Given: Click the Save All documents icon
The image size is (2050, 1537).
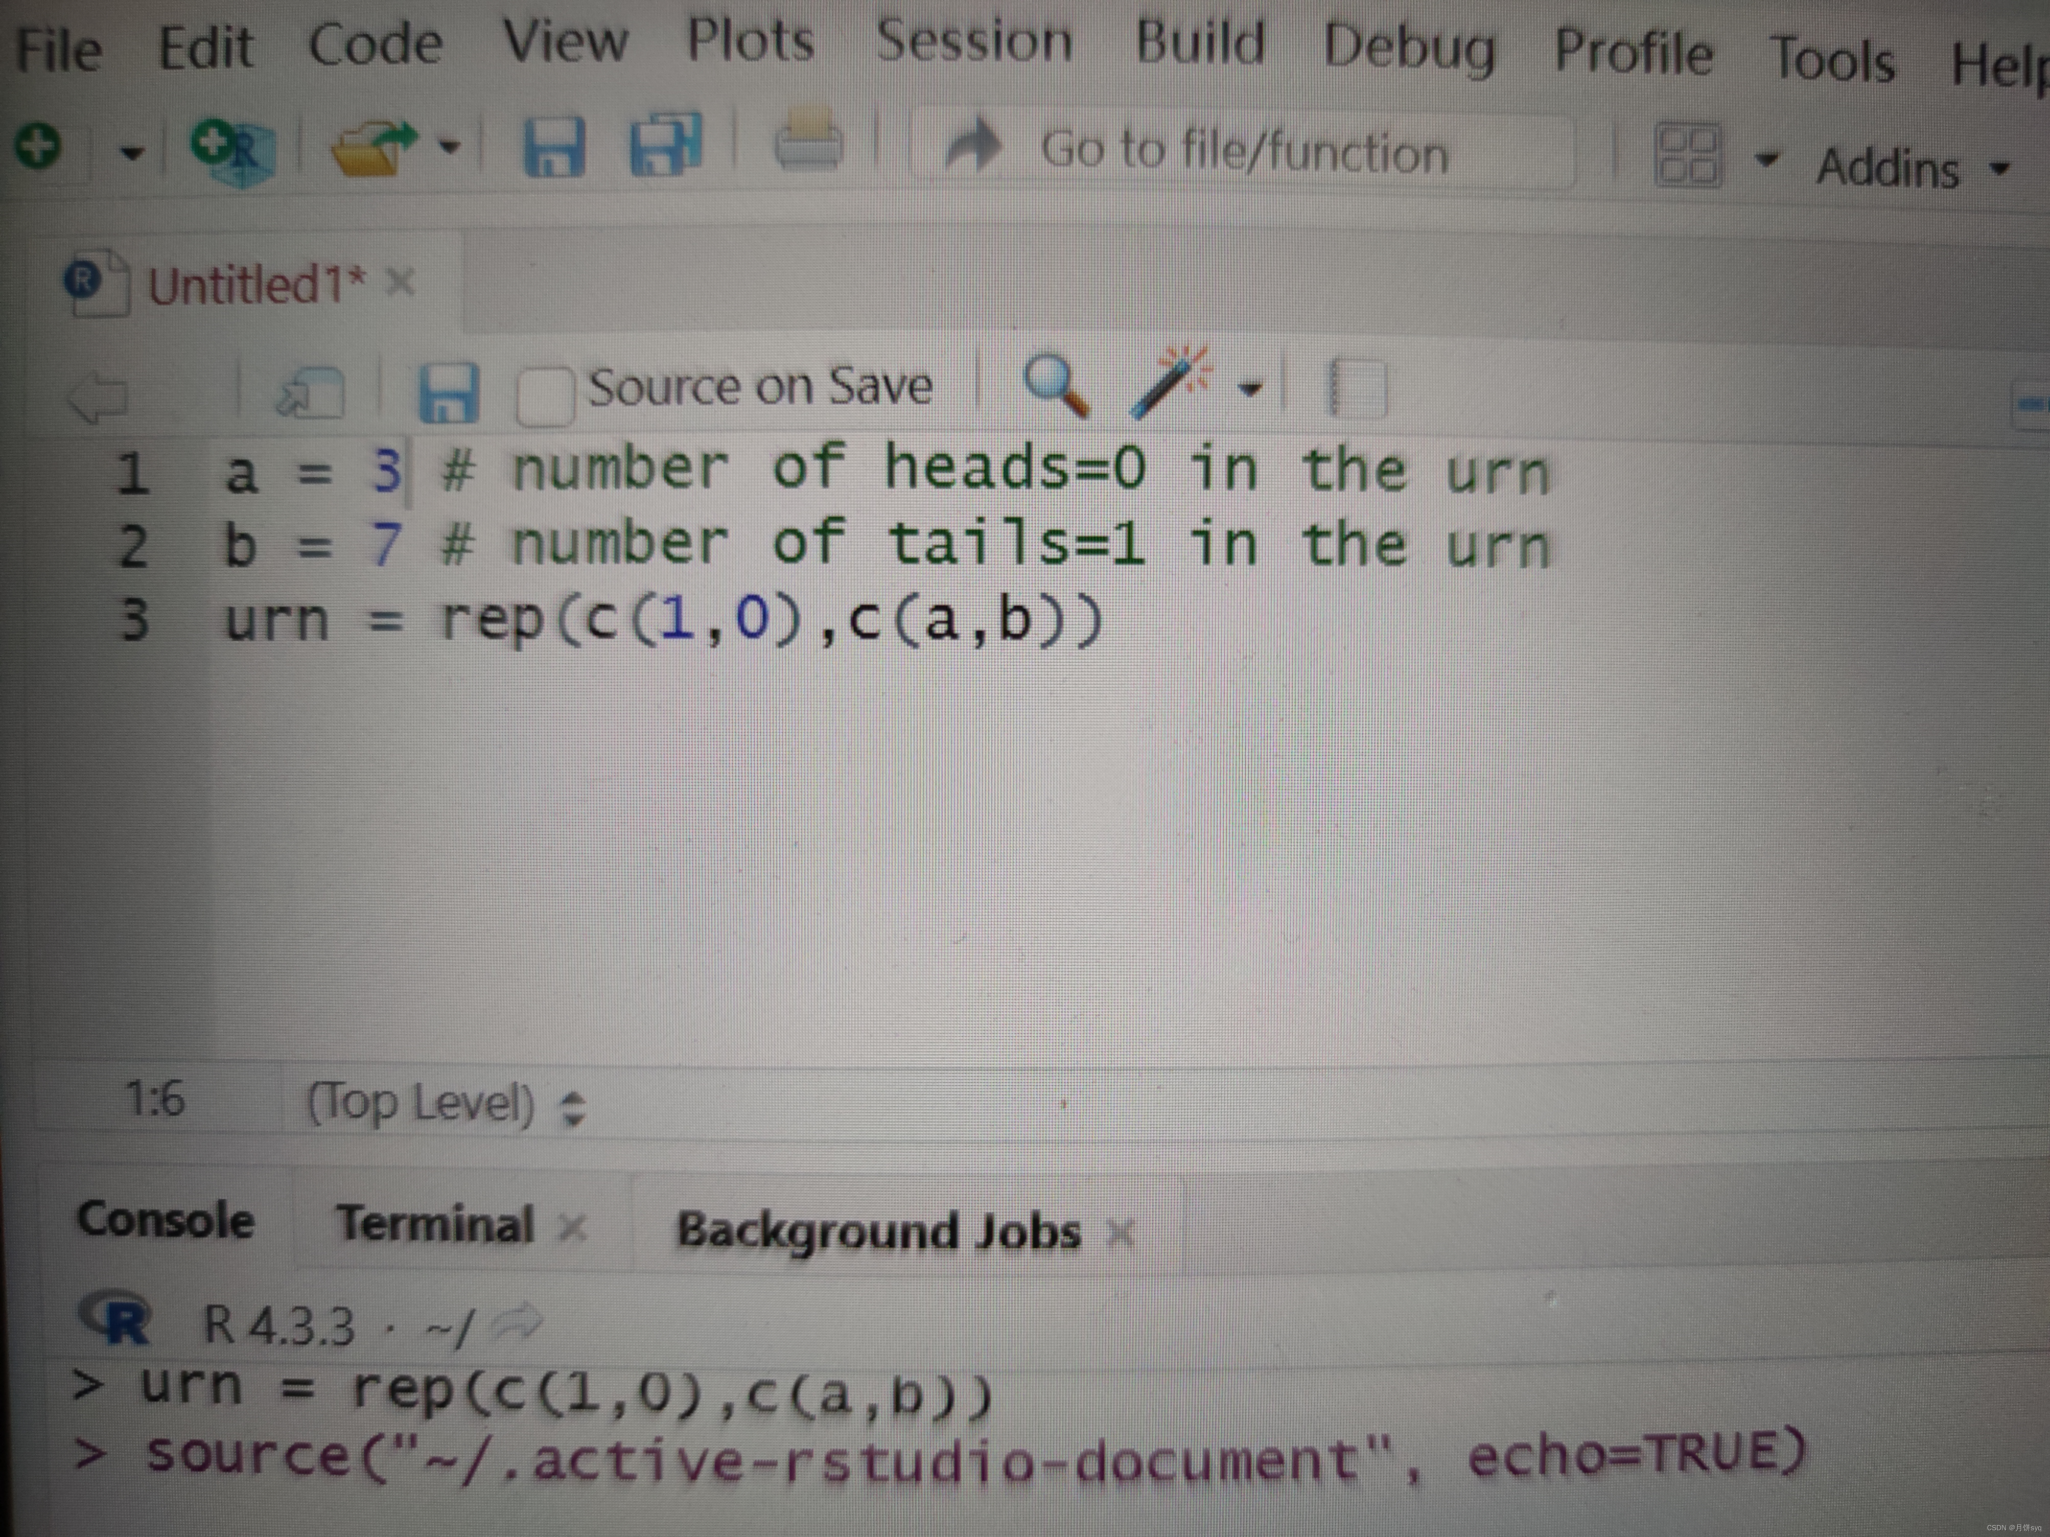Looking at the screenshot, I should pyautogui.click(x=665, y=145).
